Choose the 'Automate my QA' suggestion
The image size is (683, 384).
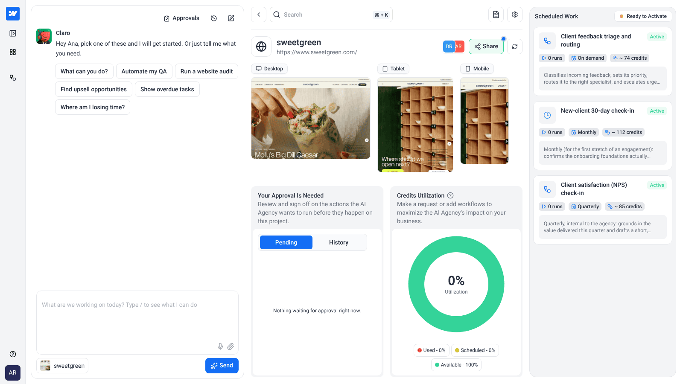click(x=144, y=71)
